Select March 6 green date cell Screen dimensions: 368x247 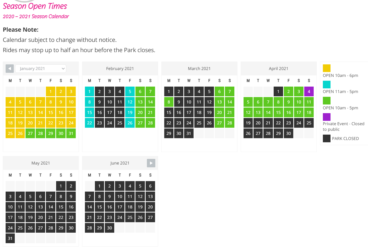(220, 91)
